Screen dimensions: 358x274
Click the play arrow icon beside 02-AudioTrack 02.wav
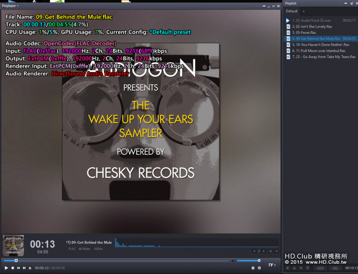click(x=288, y=21)
